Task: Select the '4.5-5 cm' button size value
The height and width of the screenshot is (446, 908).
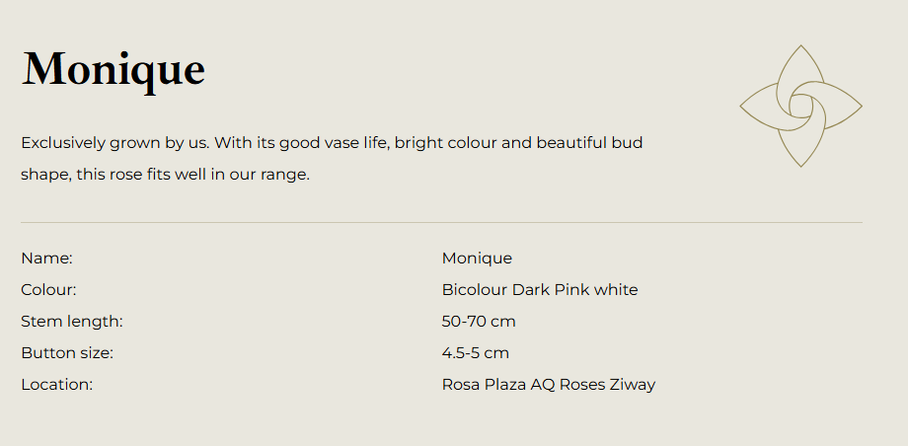Action: click(x=476, y=353)
